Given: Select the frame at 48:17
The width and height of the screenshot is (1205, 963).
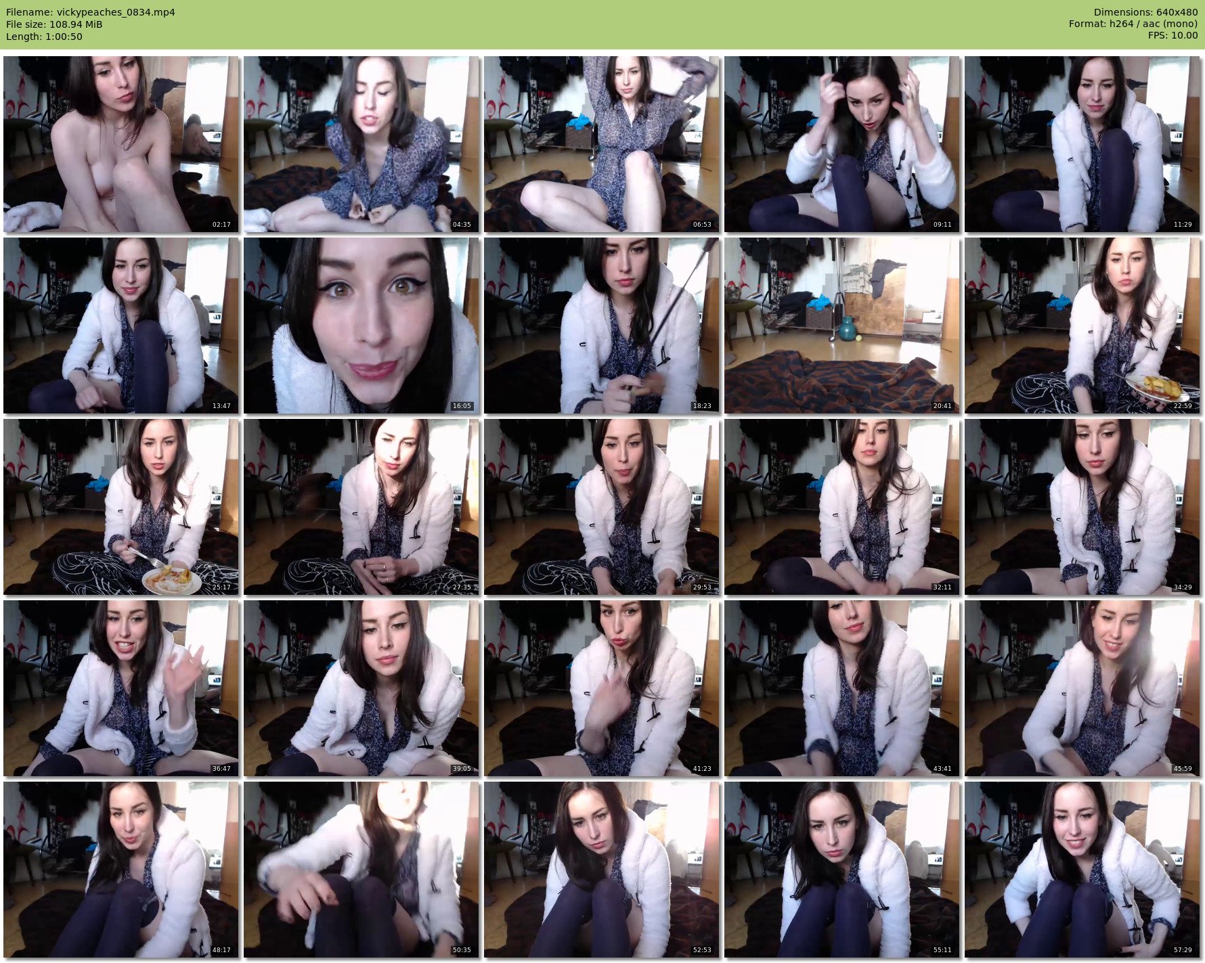Looking at the screenshot, I should point(121,870).
